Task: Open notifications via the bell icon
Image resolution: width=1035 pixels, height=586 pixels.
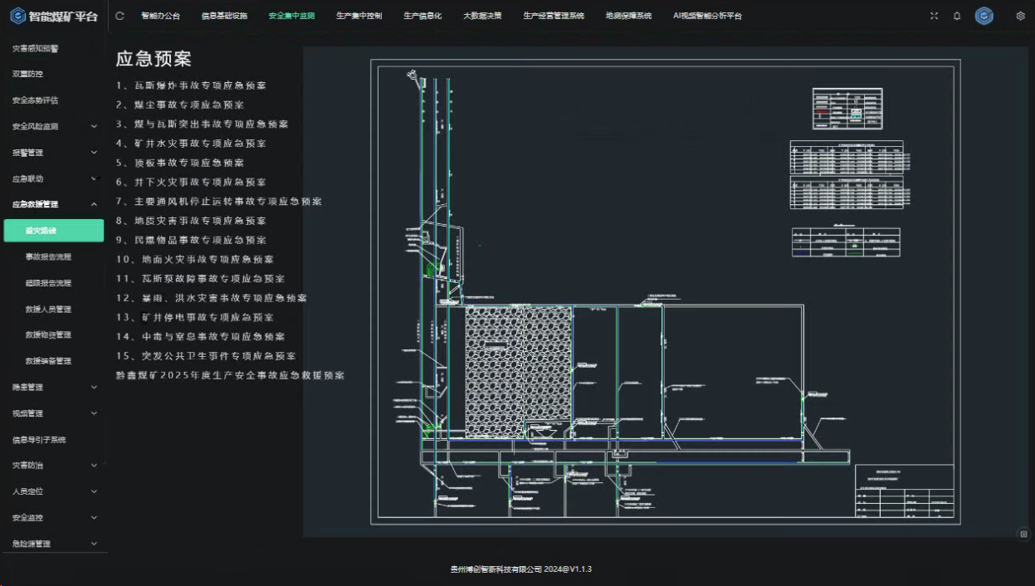Action: [957, 16]
